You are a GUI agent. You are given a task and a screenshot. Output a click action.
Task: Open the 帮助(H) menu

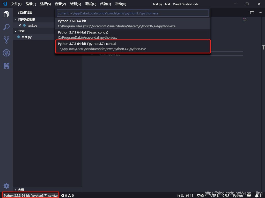click(x=121, y=4)
